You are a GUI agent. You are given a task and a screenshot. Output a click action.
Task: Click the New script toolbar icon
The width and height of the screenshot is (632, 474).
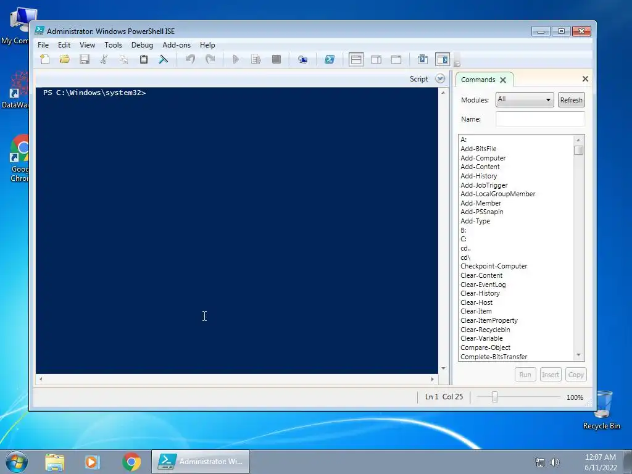[x=44, y=60]
